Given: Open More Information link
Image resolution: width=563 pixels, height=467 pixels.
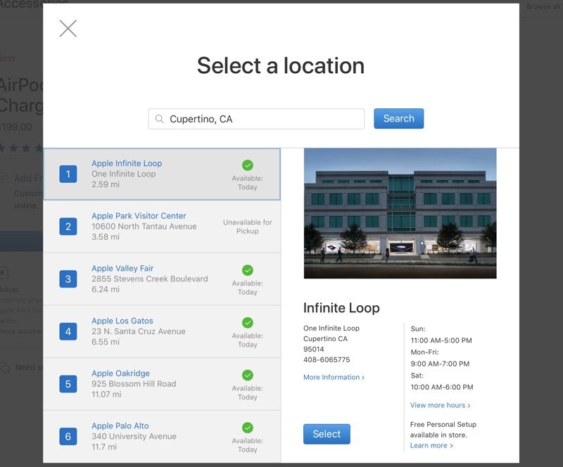Looking at the screenshot, I should (334, 377).
